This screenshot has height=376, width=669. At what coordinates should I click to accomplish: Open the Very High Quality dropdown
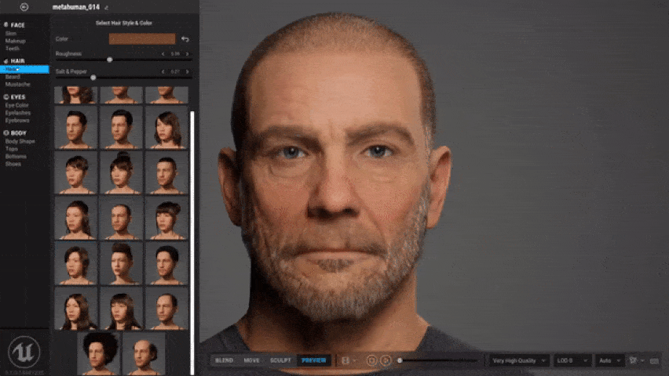click(518, 360)
